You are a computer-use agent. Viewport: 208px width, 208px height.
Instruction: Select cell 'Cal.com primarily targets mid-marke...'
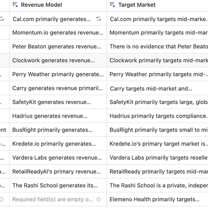click(x=158, y=19)
